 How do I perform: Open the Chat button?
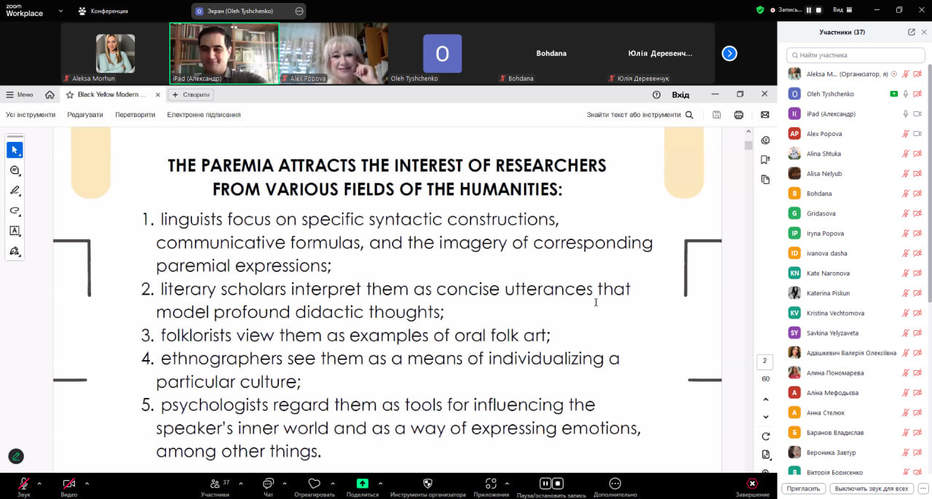268,487
